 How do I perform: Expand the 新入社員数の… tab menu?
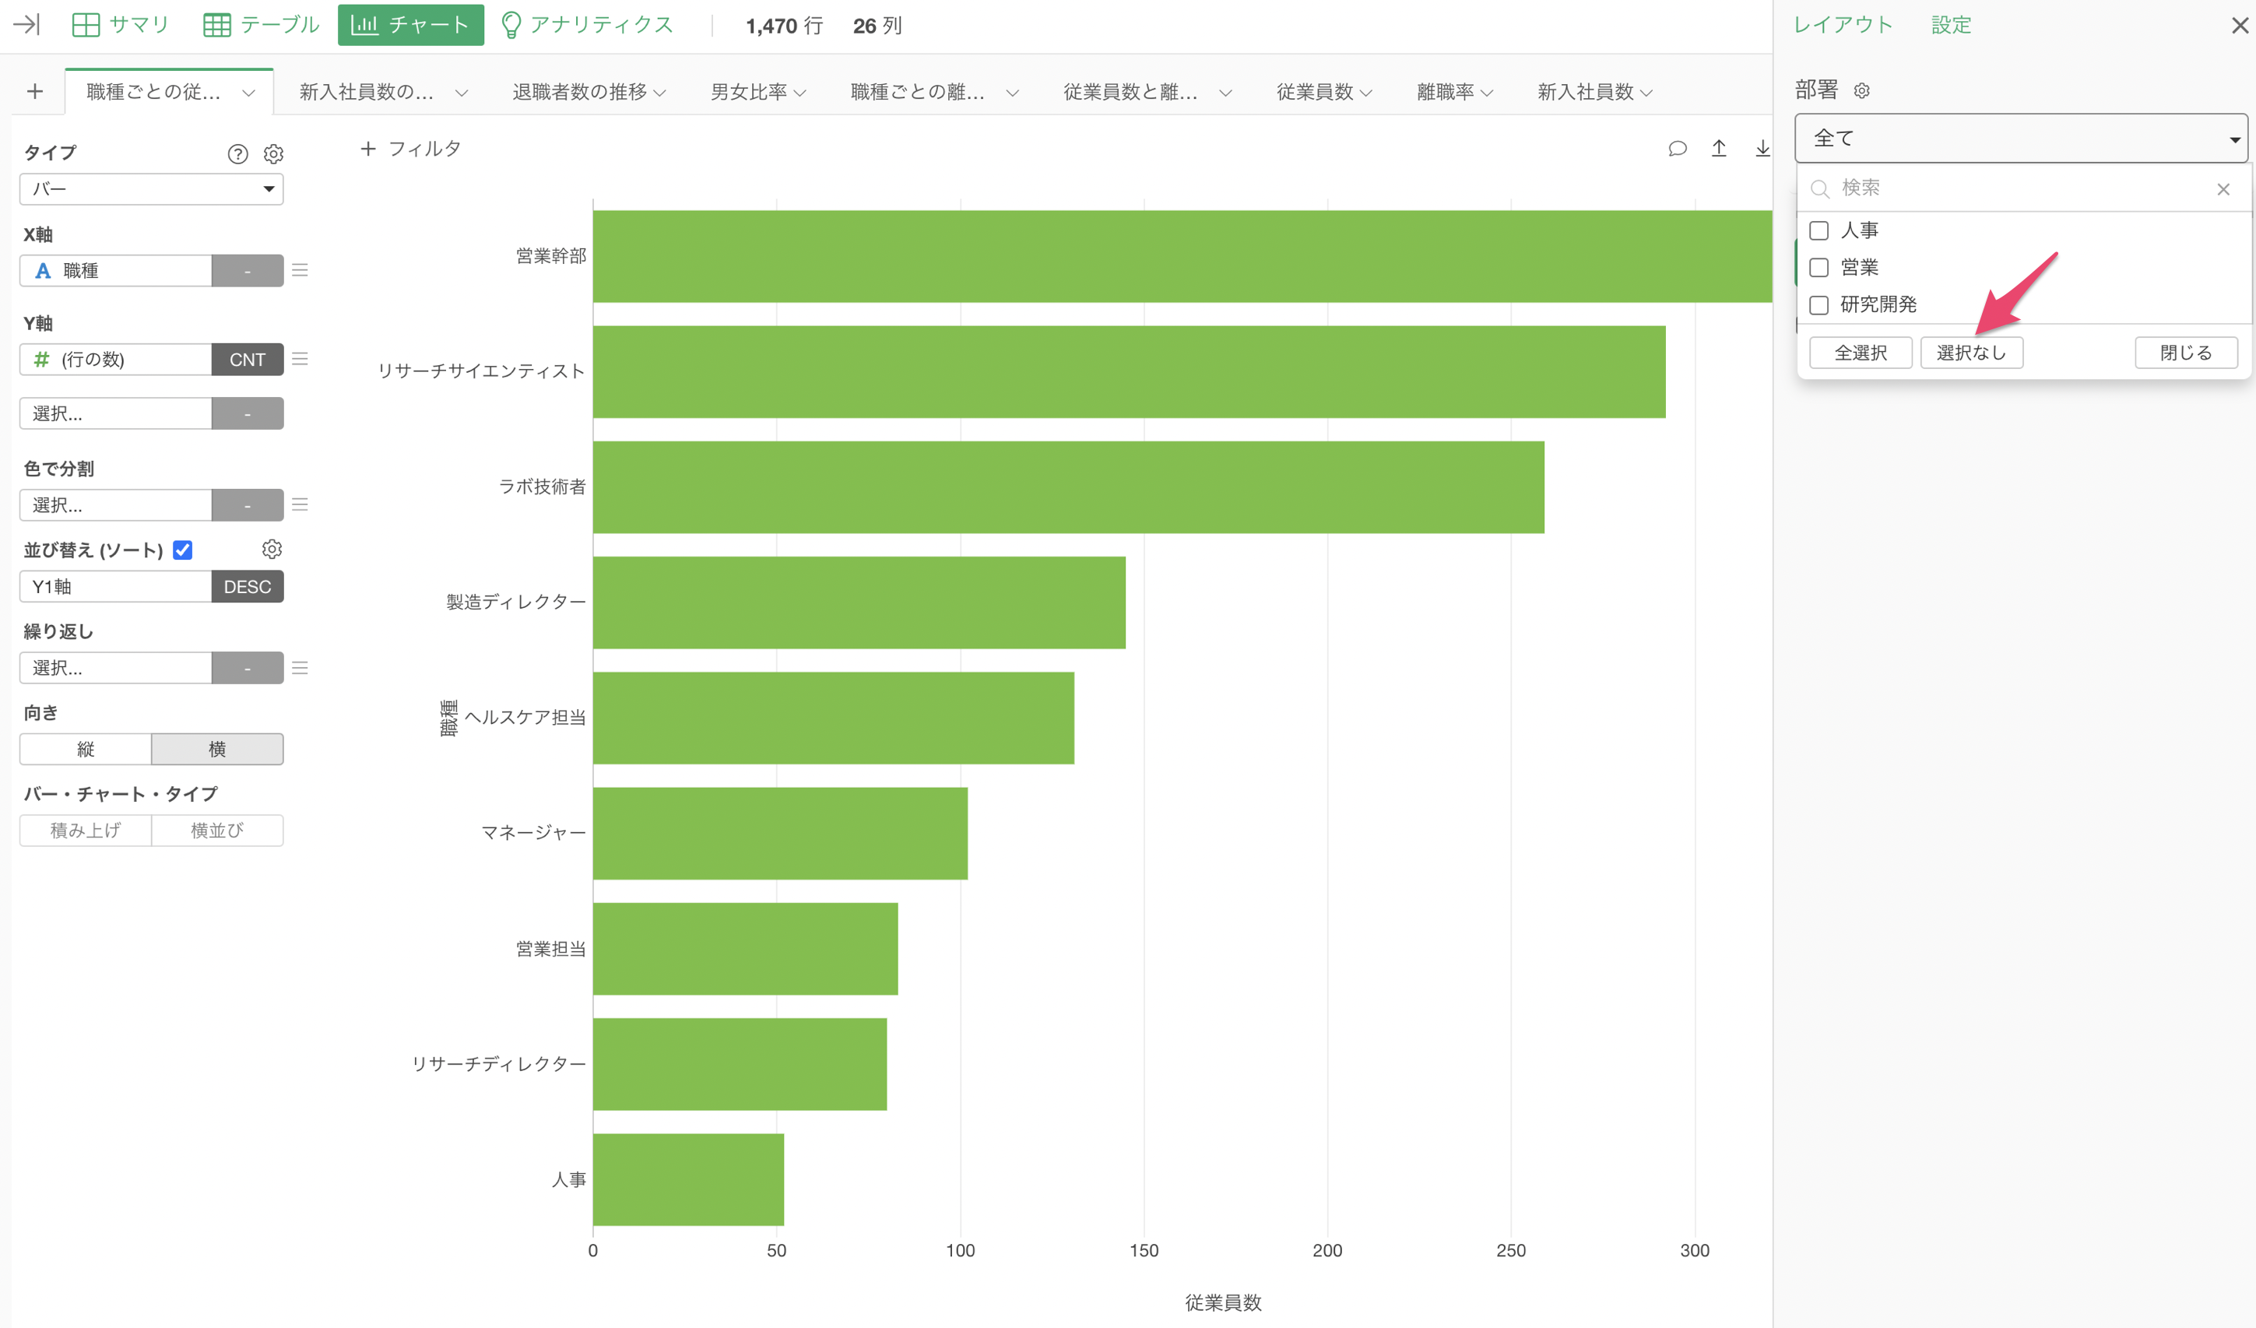(x=461, y=92)
